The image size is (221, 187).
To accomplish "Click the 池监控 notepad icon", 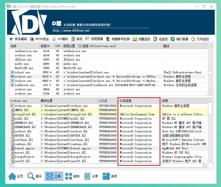I will coord(155,39).
